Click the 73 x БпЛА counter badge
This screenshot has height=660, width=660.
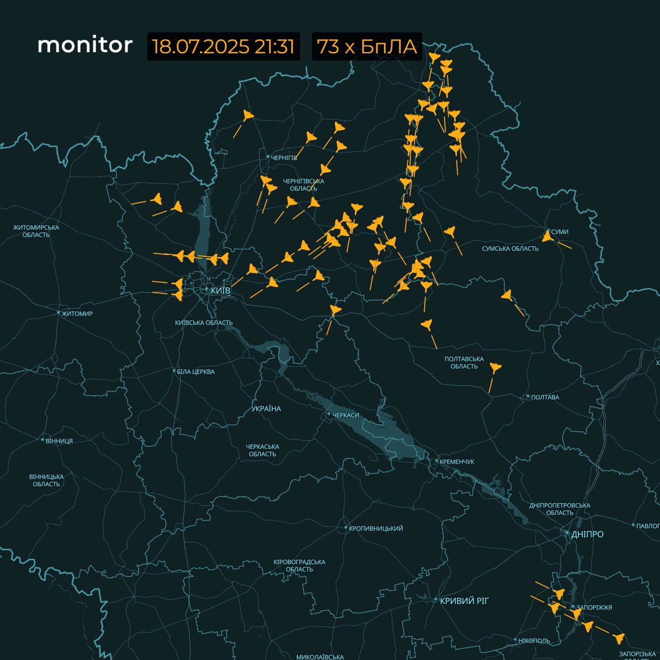pyautogui.click(x=367, y=46)
